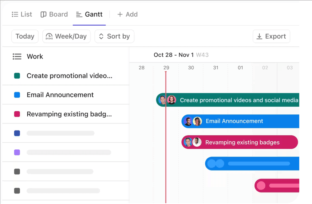Click the Board tab columns icon

[x=43, y=14]
